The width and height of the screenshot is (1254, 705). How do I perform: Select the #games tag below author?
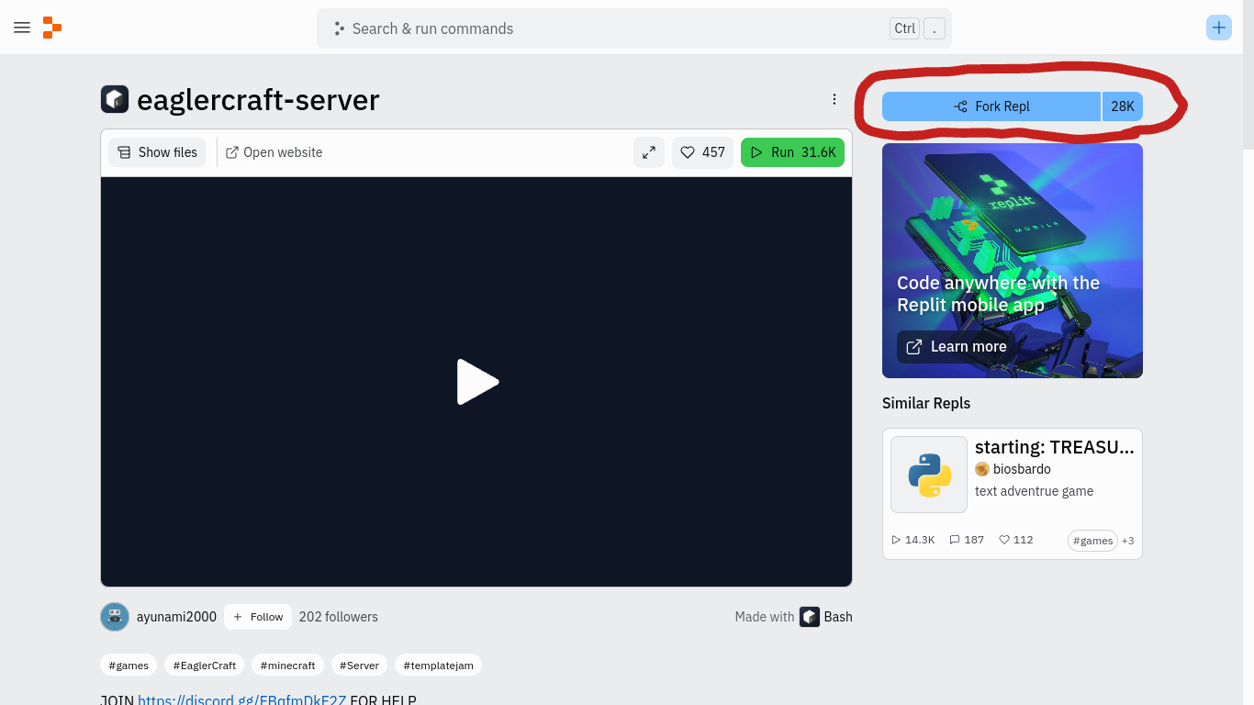tap(129, 666)
